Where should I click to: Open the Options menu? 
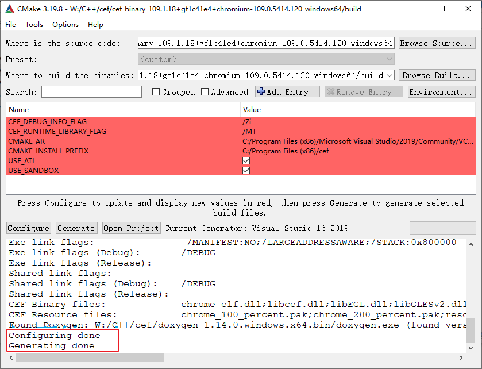pos(65,24)
